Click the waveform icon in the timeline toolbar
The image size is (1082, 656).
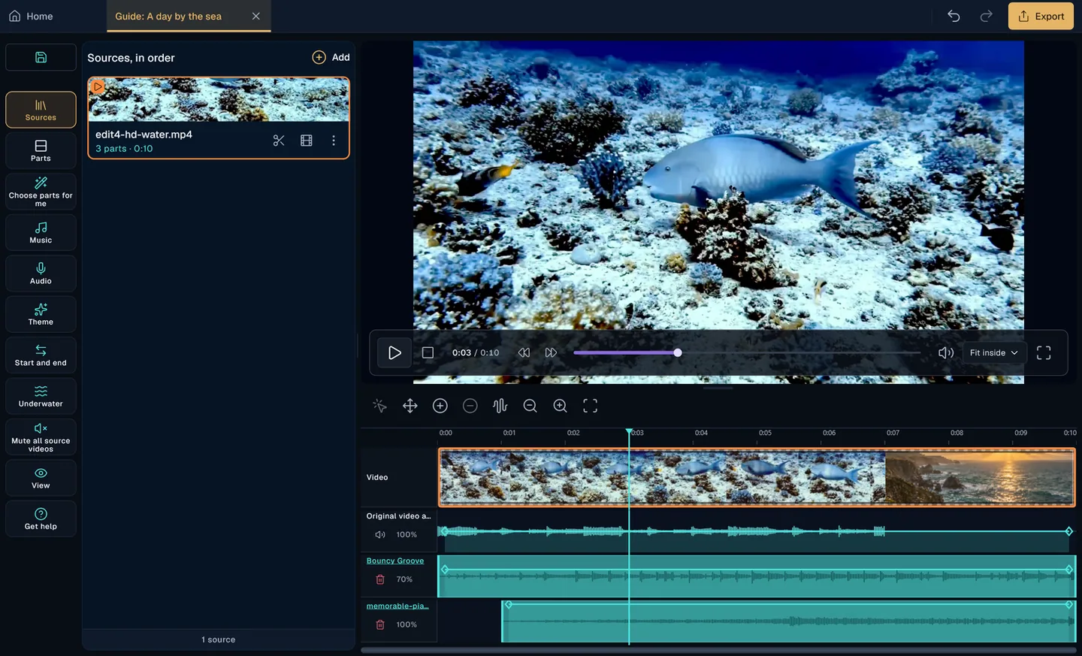click(500, 406)
